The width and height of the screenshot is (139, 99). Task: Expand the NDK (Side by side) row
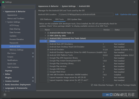coord(45,36)
